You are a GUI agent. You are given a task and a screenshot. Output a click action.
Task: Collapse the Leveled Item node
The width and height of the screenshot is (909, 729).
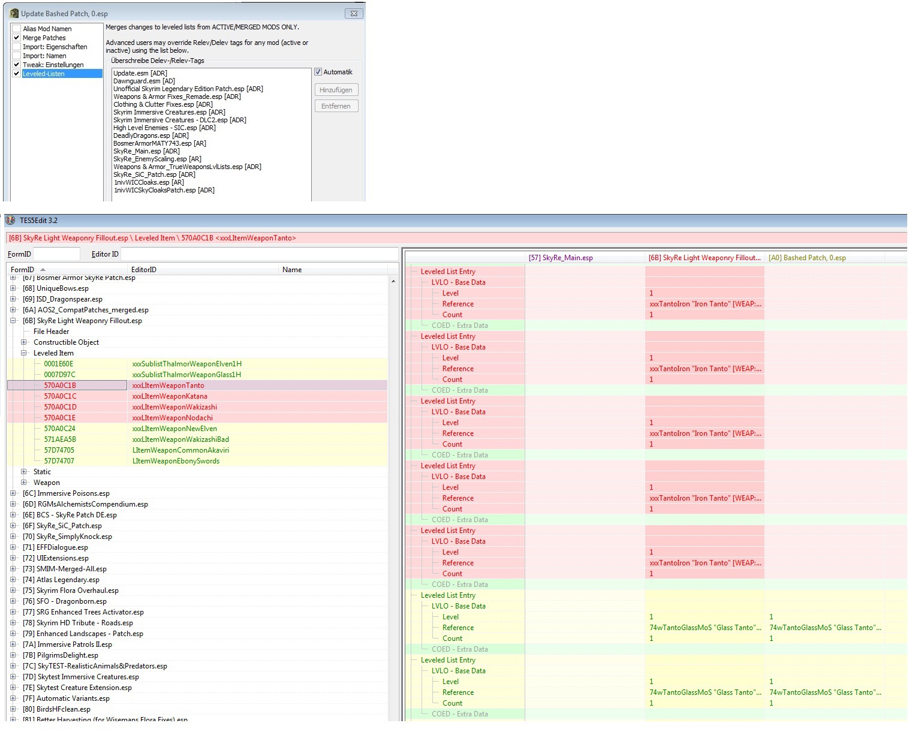point(24,353)
